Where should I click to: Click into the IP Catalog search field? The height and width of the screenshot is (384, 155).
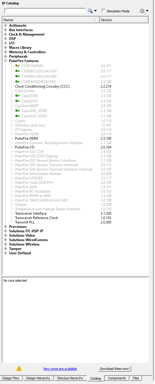pyautogui.click(x=45, y=11)
